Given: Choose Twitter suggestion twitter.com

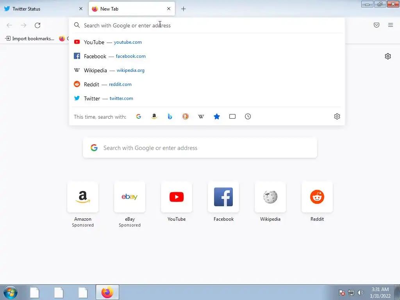Looking at the screenshot, I should coord(207,98).
